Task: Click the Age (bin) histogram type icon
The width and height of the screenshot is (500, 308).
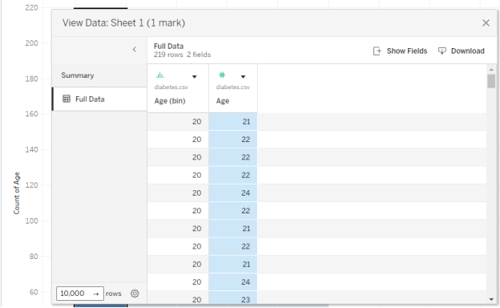Action: pos(159,75)
